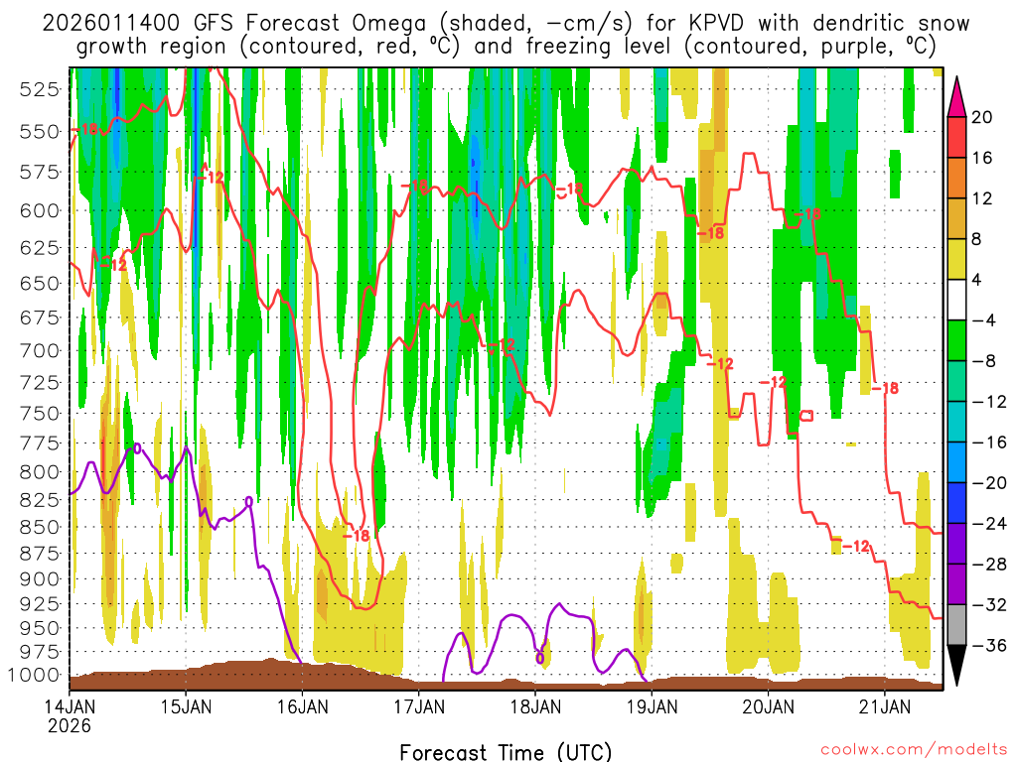
Task: Click the '15JAN' x-axis label
Action: [186, 706]
